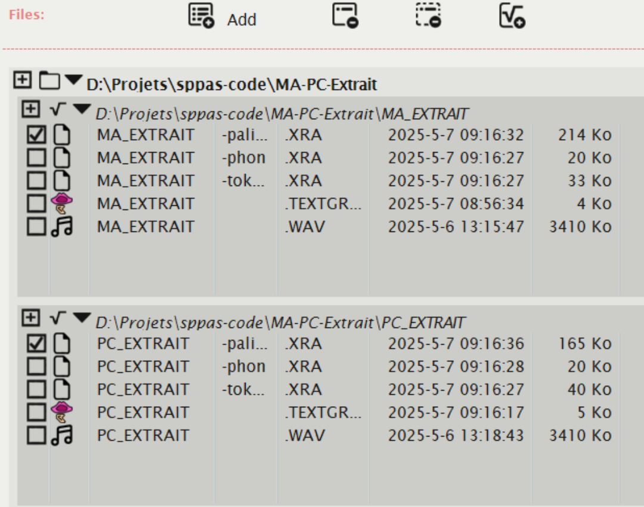The image size is (644, 507).
Task: Click Praat icon of MA_EXTRAIT TextGrid row
Action: [61, 203]
